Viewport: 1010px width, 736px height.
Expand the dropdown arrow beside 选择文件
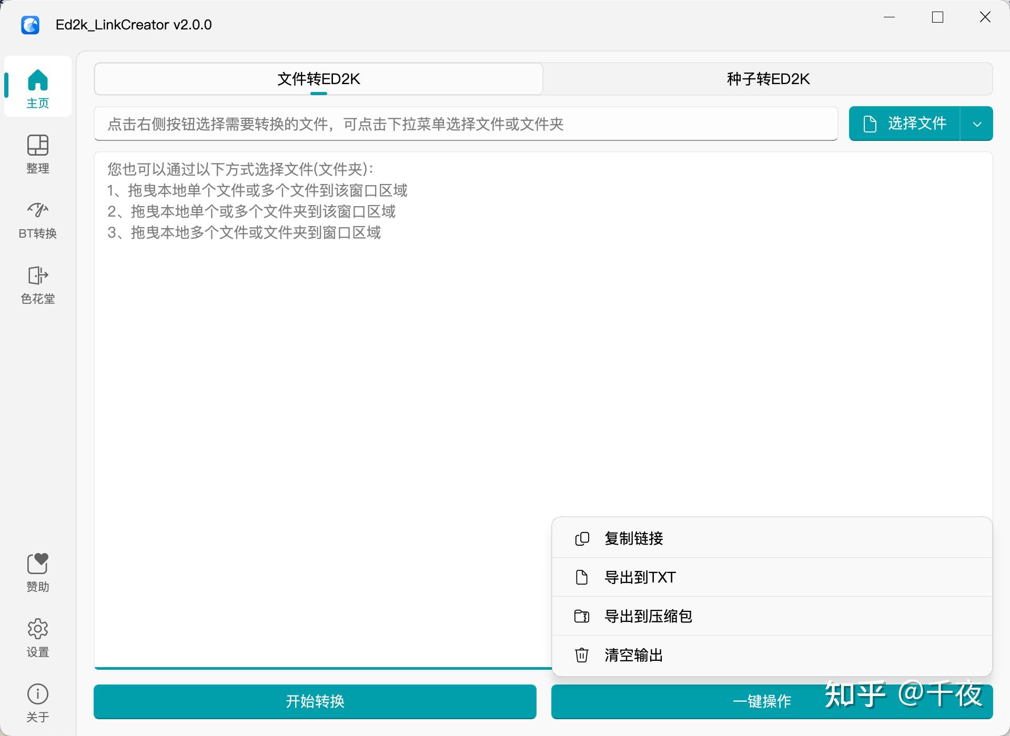(977, 124)
